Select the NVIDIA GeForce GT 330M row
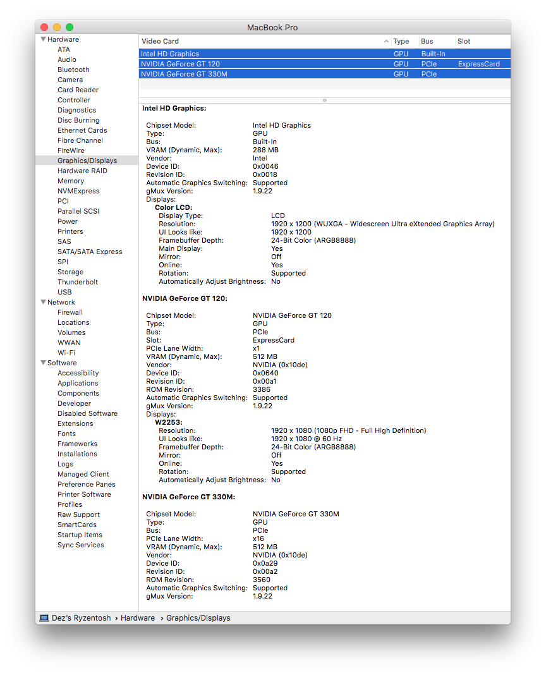 click(325, 74)
